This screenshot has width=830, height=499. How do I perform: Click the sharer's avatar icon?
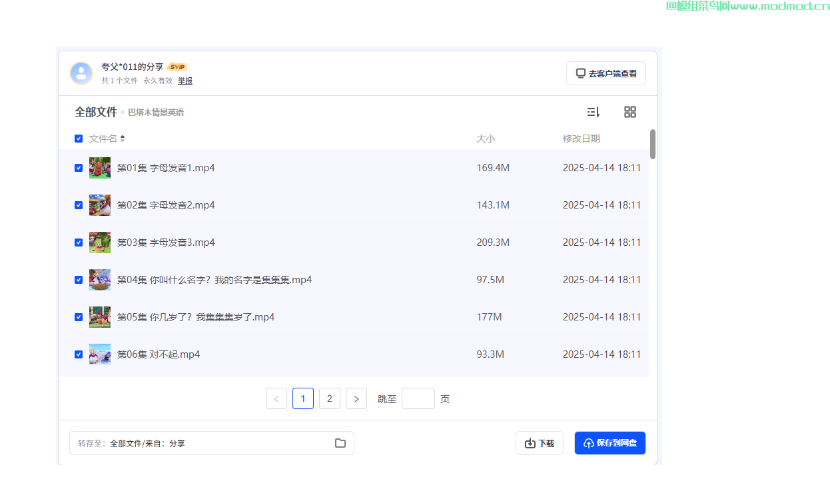click(x=81, y=73)
